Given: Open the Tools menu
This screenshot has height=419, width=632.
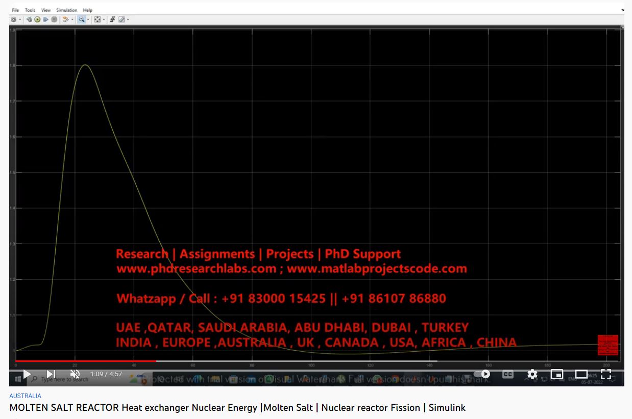Looking at the screenshot, I should tap(30, 10).
